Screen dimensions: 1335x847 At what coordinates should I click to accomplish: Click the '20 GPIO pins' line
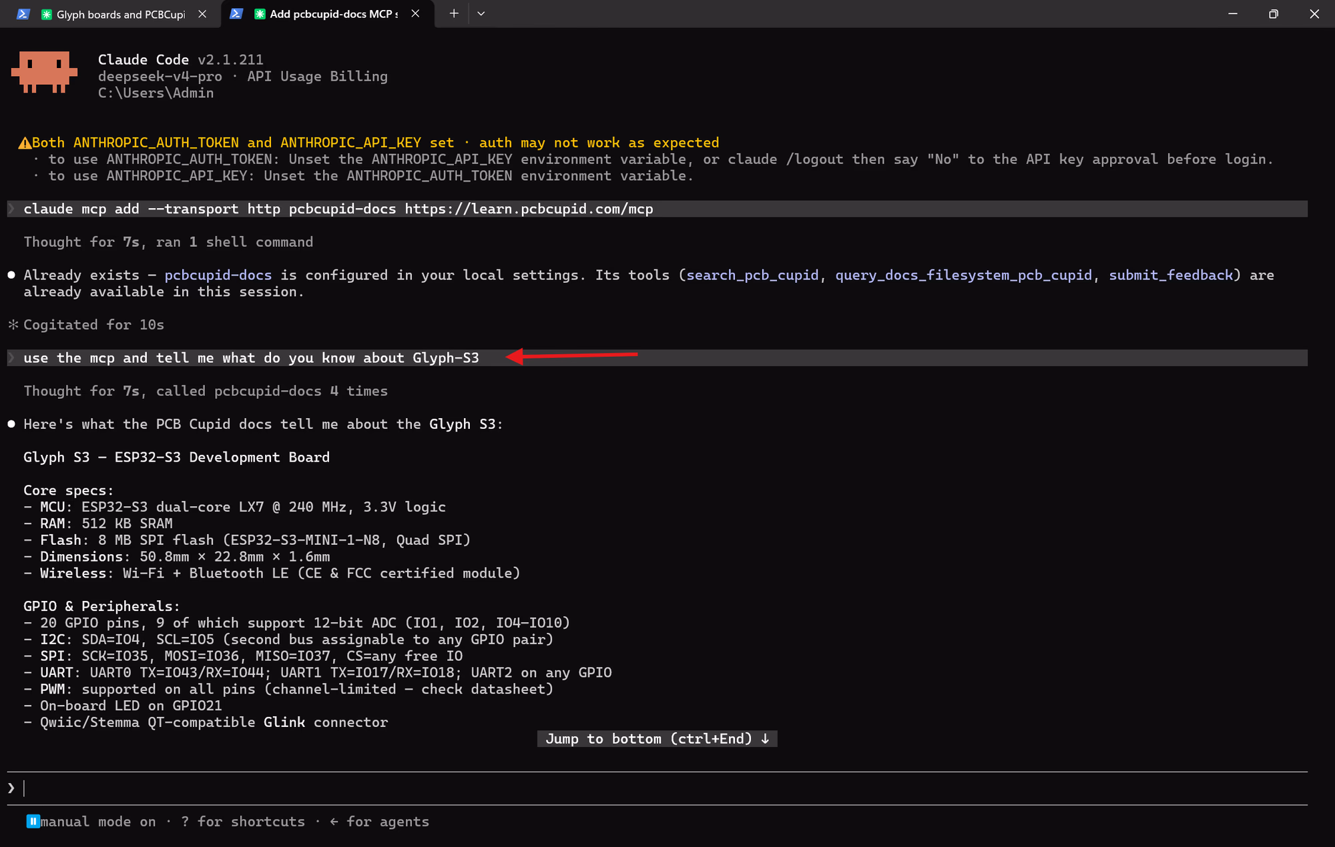click(x=296, y=623)
